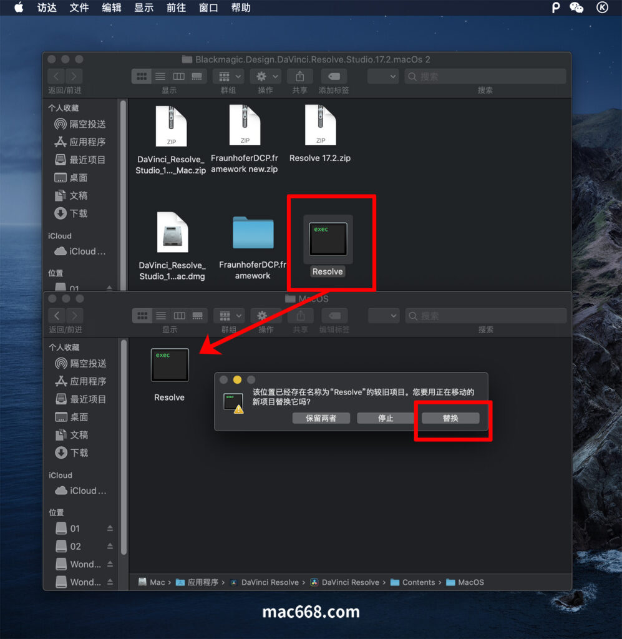Open 文稿 in MacOS window sidebar

point(72,435)
